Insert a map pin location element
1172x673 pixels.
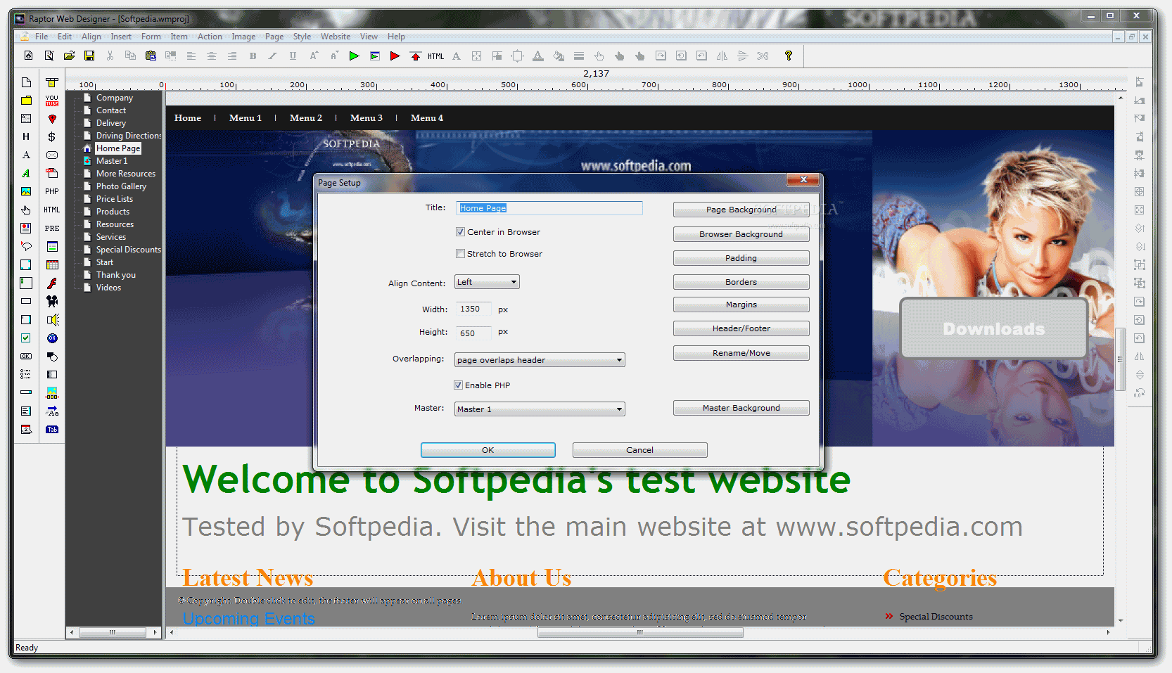point(52,119)
